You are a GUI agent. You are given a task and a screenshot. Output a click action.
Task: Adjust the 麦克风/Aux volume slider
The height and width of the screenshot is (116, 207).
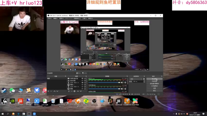[104, 82]
